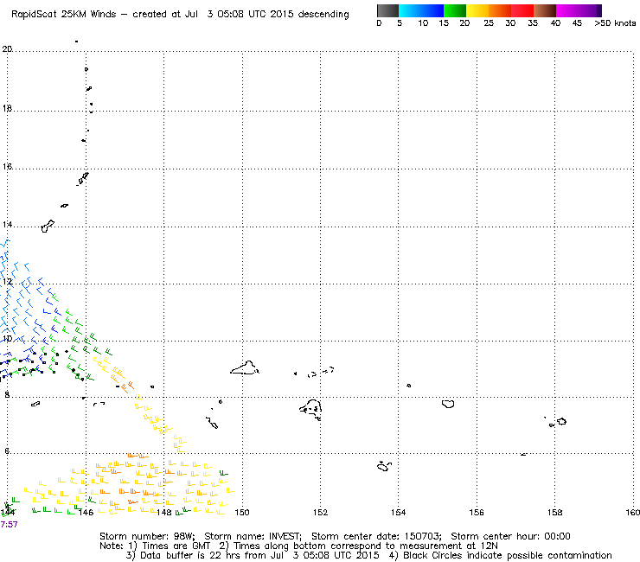This screenshot has height=562, width=640.
Task: Click the '150' longitude axis label
Action: coord(242,512)
